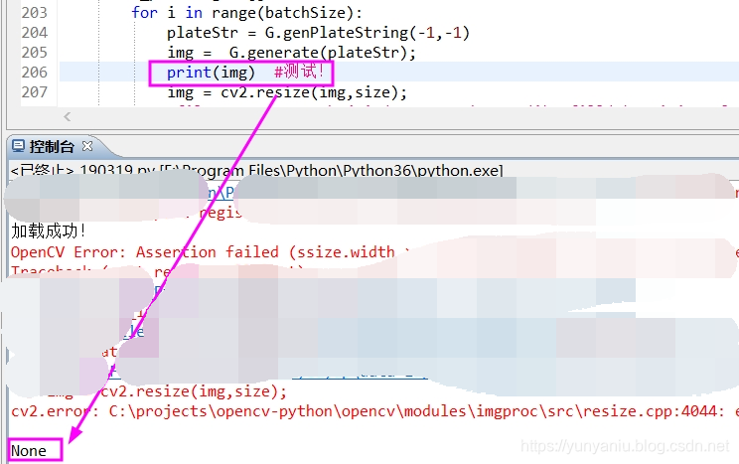Click the 'plateStr = G.genPlateString(-1,-1)' line
The height and width of the screenshot is (464, 739).
(318, 33)
